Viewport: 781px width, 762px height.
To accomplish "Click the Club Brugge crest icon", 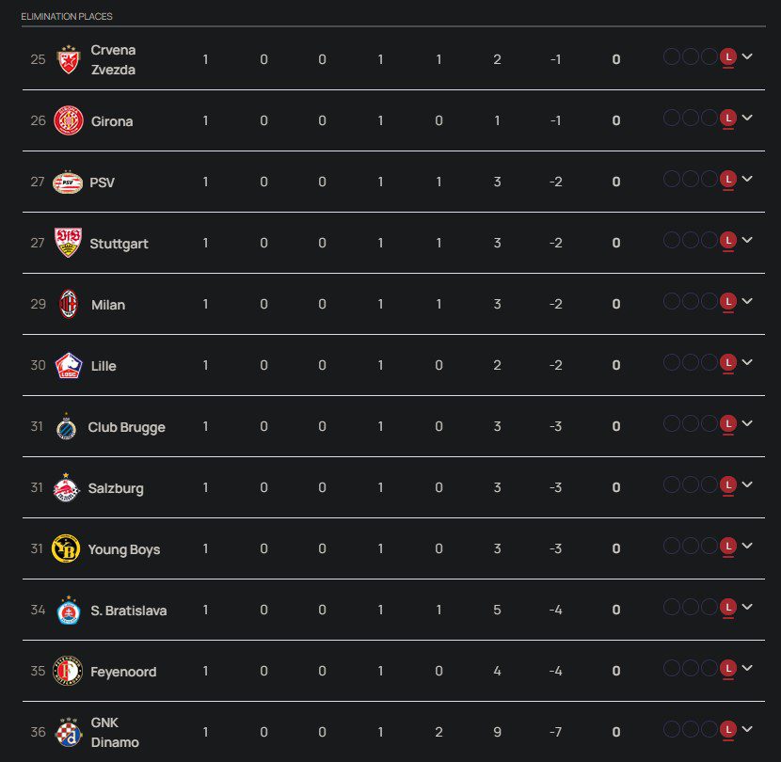I will (65, 426).
